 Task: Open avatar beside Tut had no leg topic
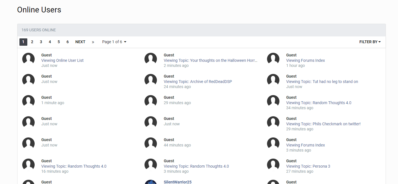point(273,80)
